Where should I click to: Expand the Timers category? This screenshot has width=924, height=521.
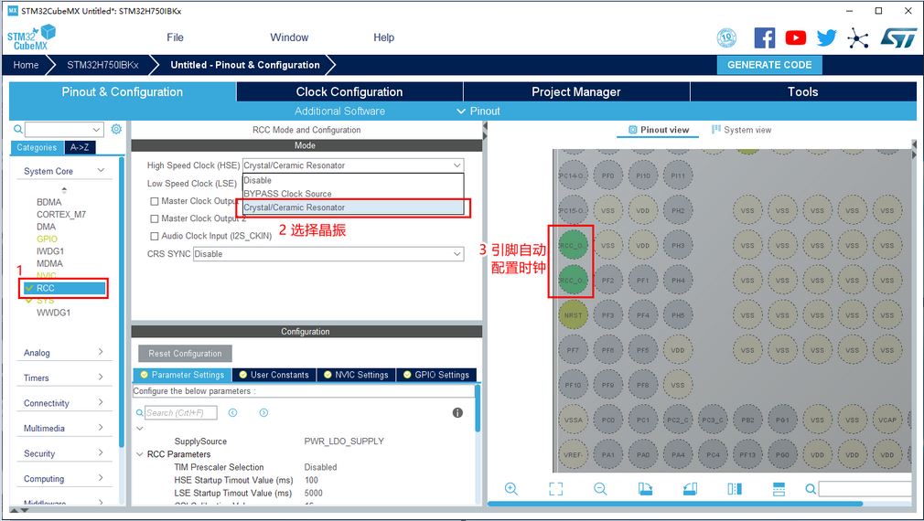63,377
